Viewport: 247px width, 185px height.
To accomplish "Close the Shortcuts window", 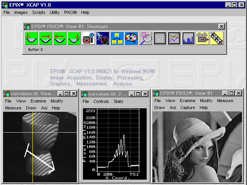I will (x=221, y=27).
